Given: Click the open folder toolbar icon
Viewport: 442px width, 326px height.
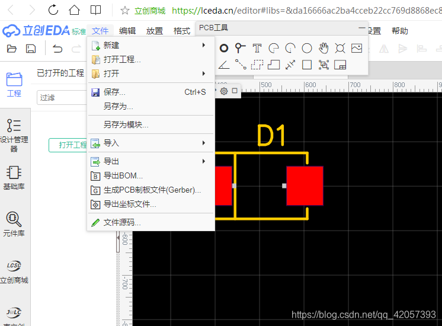Looking at the screenshot, I should tap(12, 49).
